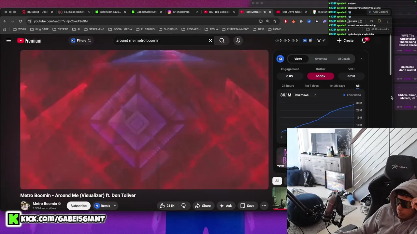Clear the search box with X
Viewport: 417px width, 234px height.
pos(210,41)
